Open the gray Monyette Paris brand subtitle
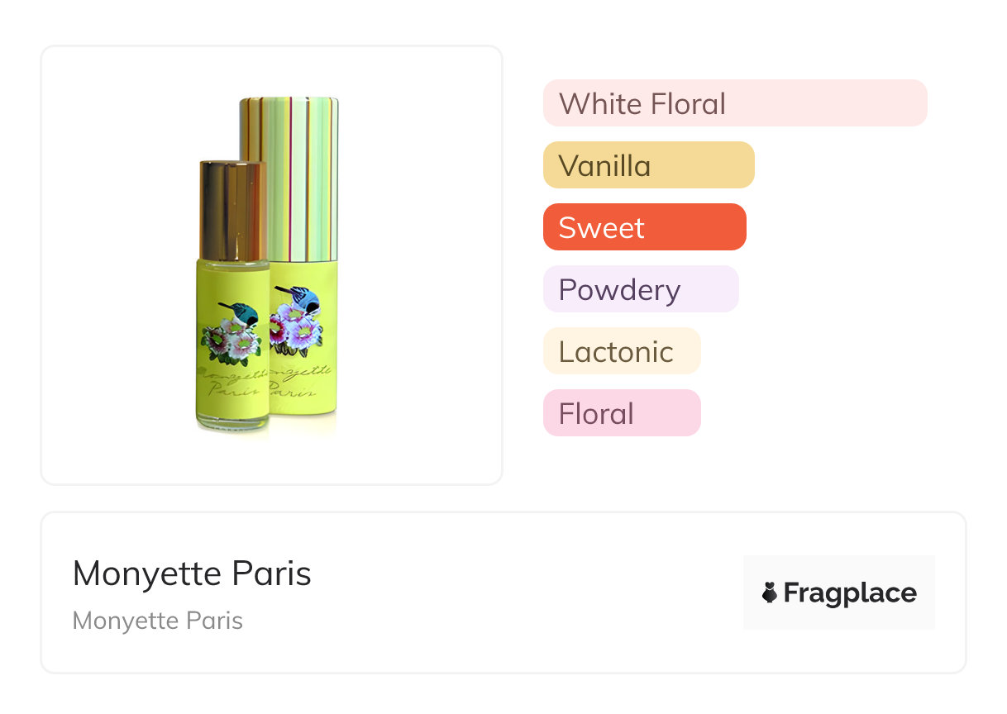1007x714 pixels. [x=158, y=621]
